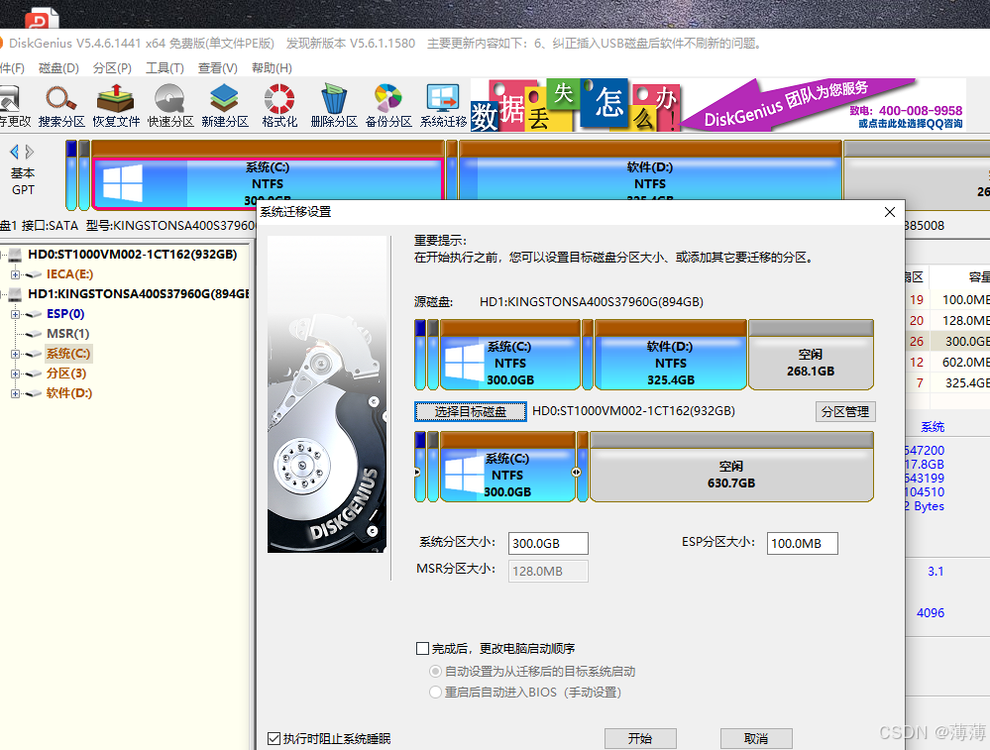Click Delete Partition (删除分区) toolbar icon

(334, 105)
